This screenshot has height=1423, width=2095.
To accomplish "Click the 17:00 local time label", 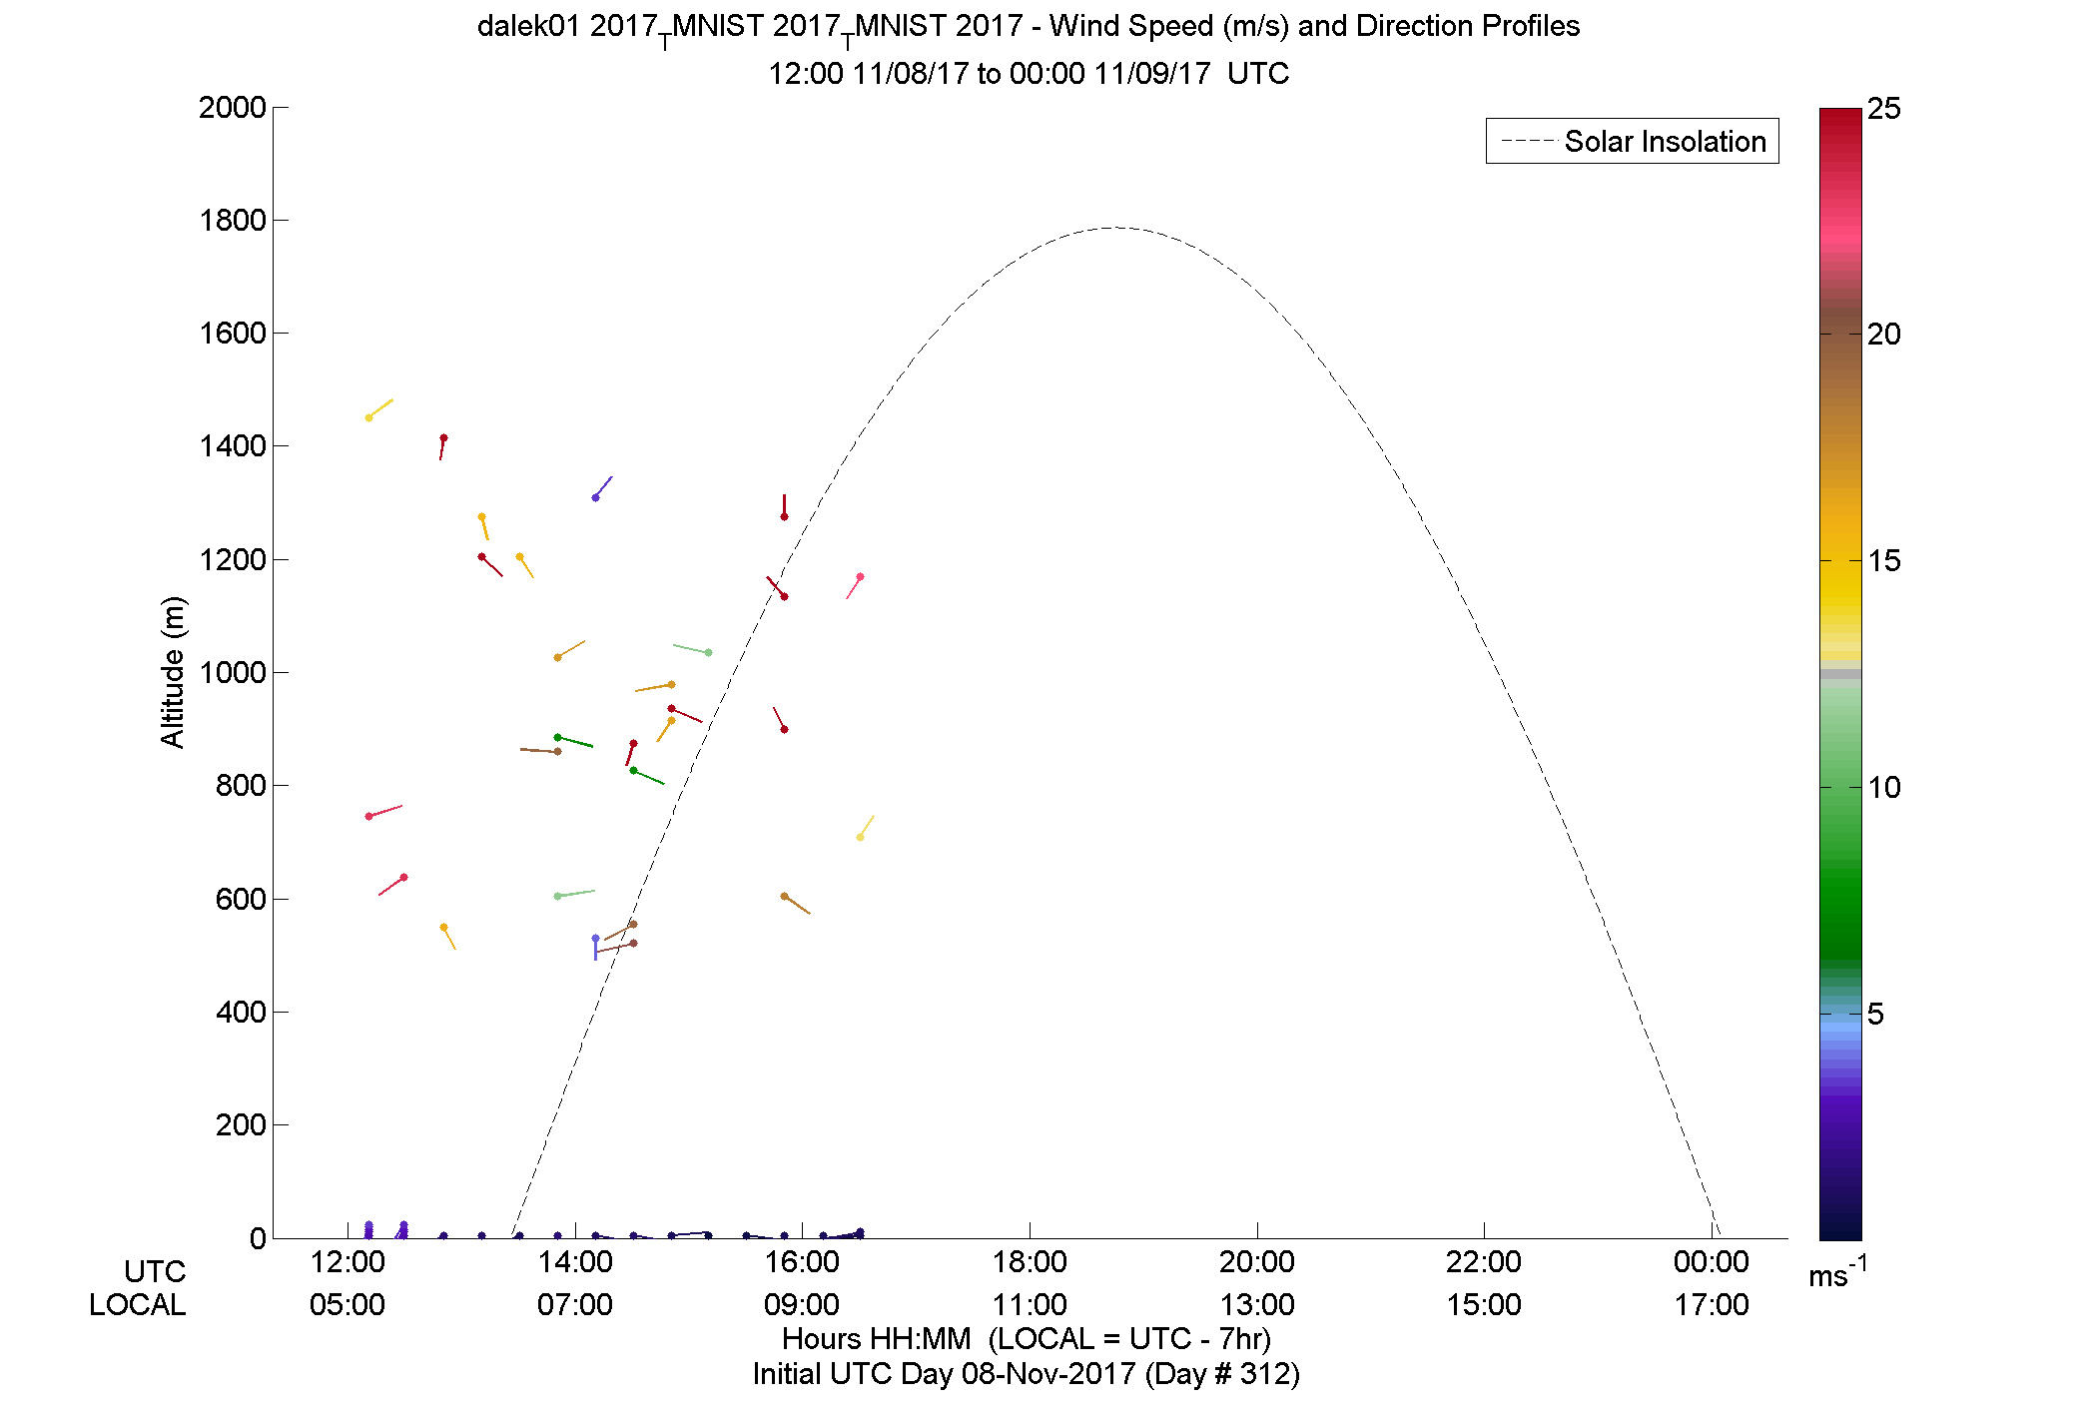I will coord(1712,1304).
